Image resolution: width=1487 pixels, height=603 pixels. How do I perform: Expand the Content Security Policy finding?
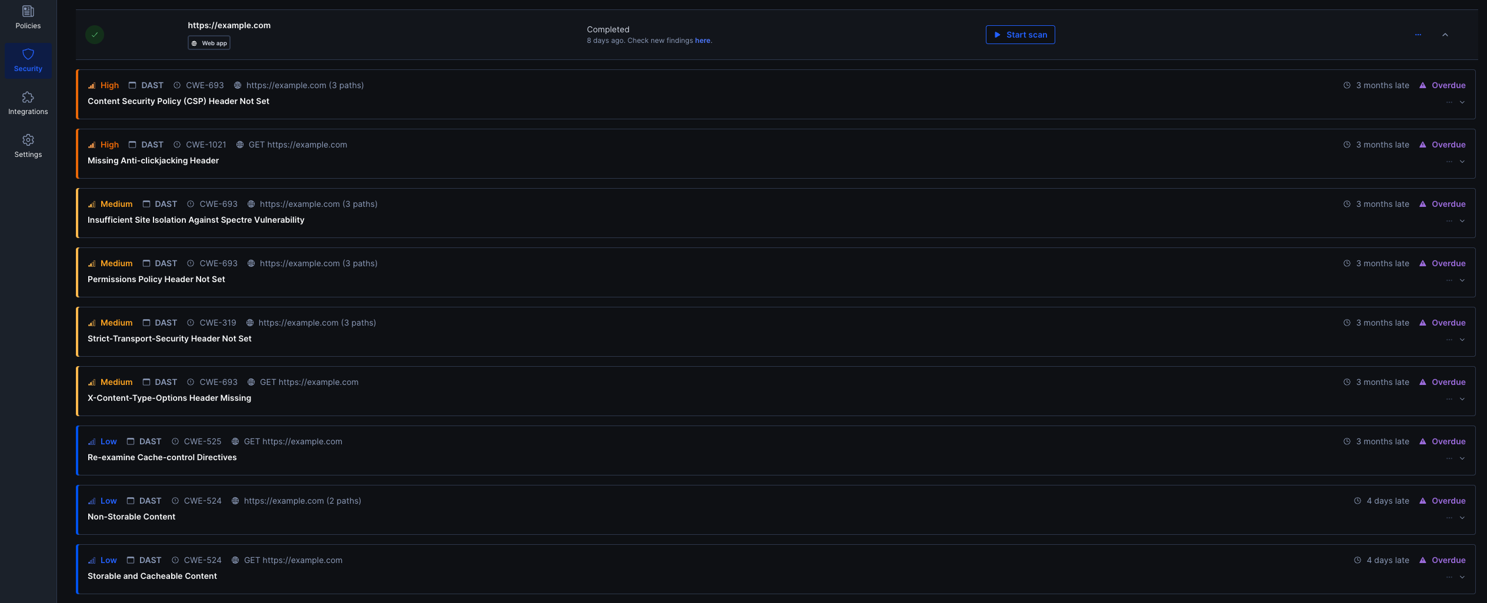pyautogui.click(x=1462, y=102)
